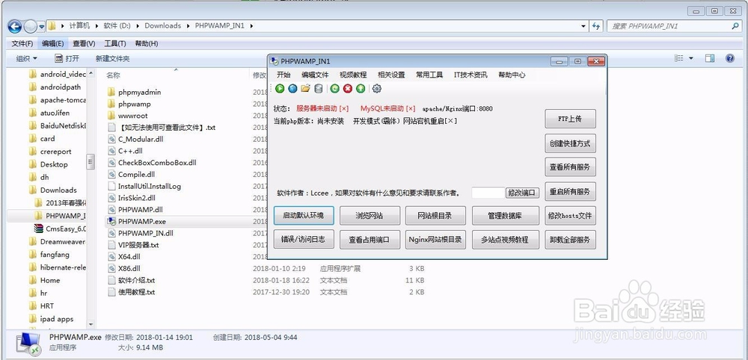
Task: Expand the breadcrumb arrow after PHPWAMP_IN1
Action: [x=251, y=25]
